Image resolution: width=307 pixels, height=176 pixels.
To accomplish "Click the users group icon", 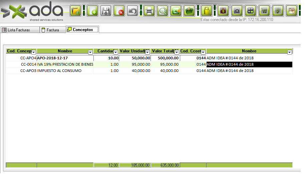I will [292, 11].
